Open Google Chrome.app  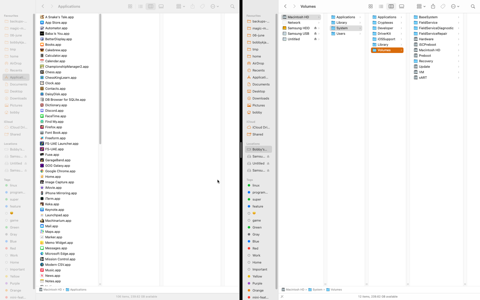[60, 171]
